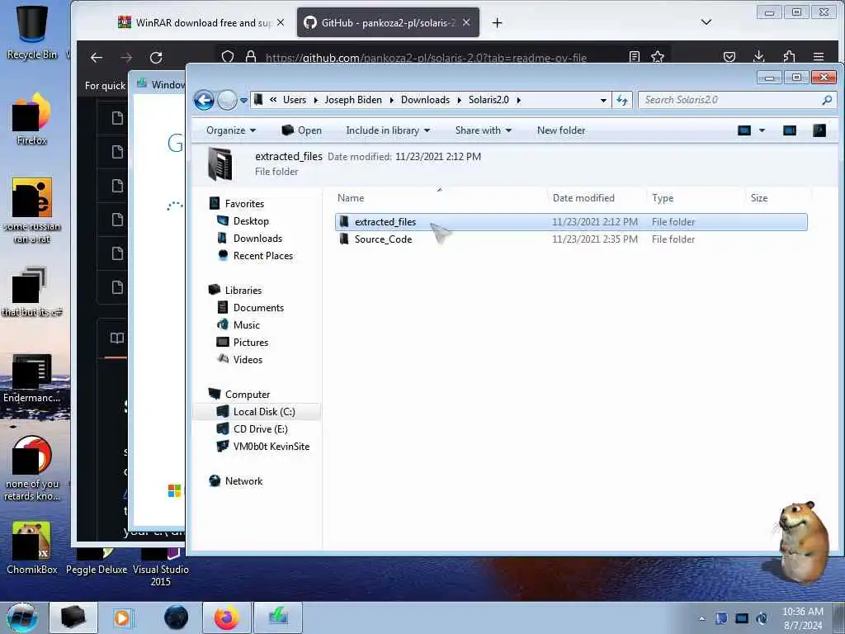Open the Documents library
This screenshot has width=845, height=634.
(x=258, y=307)
